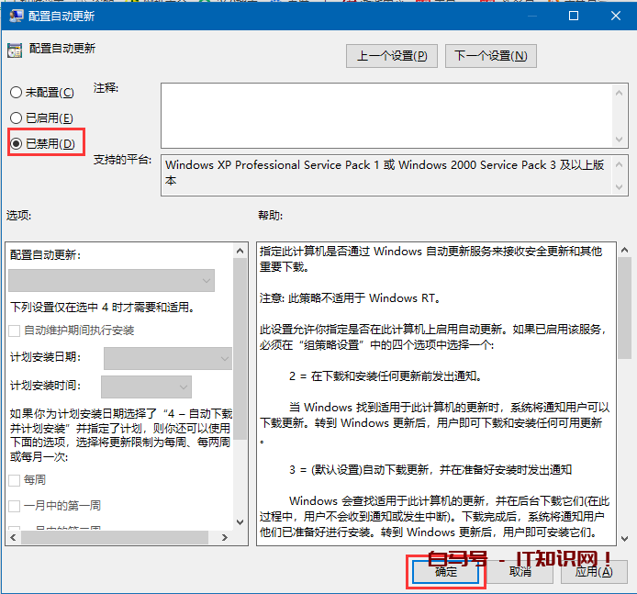Choose the 已禁用 radio option
The height and width of the screenshot is (594, 637).
click(x=16, y=143)
